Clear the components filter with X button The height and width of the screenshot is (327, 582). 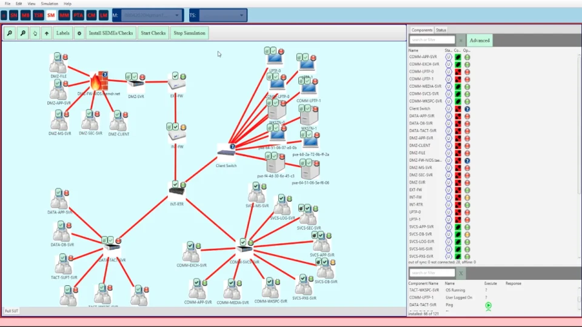tap(461, 40)
